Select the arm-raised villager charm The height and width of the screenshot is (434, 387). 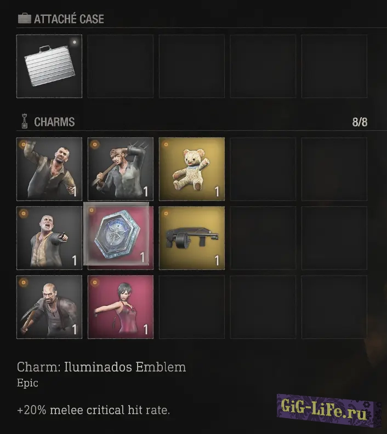[49, 169]
